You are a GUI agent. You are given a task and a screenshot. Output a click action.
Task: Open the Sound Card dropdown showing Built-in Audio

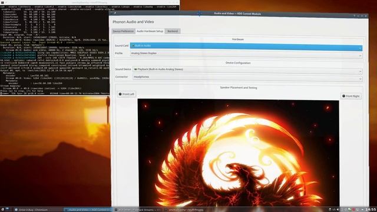tap(246, 47)
